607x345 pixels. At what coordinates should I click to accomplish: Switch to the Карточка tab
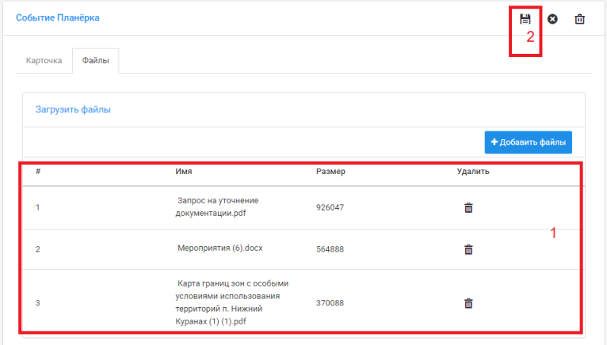click(x=44, y=60)
